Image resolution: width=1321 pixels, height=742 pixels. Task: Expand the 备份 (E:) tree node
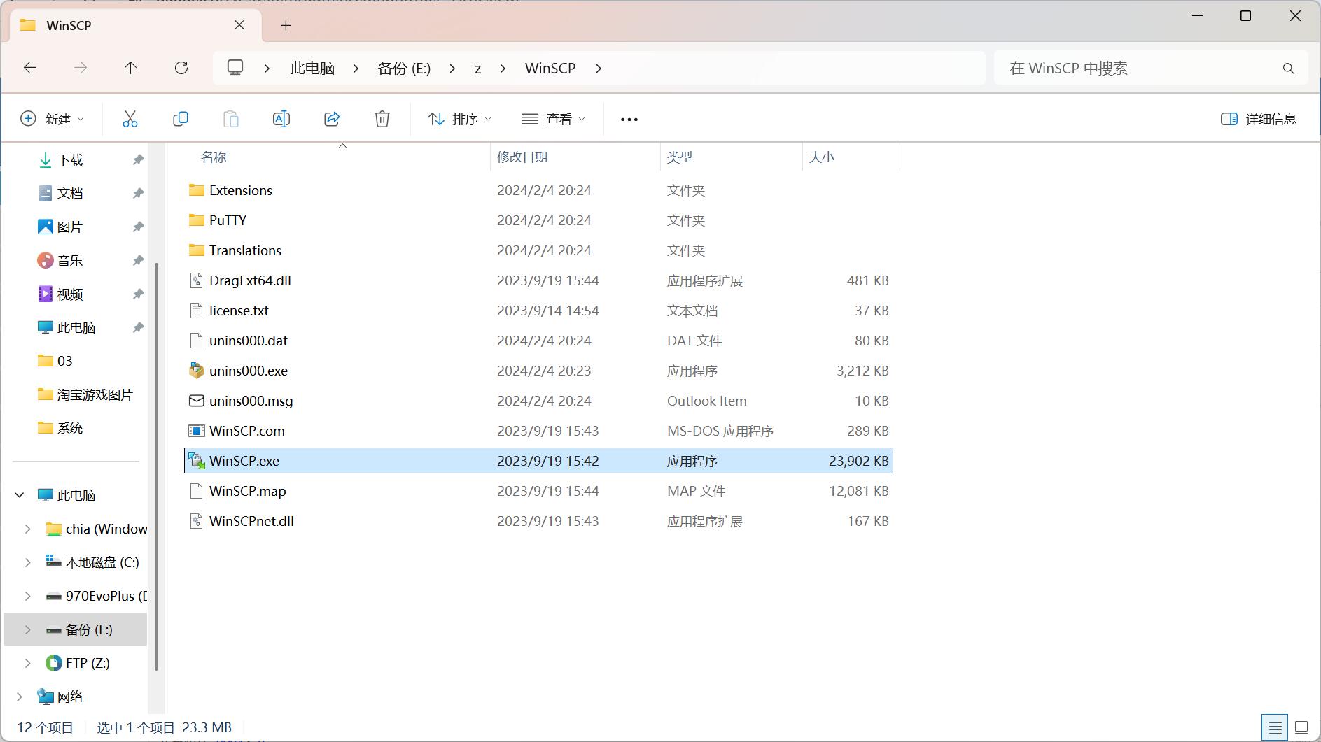pyautogui.click(x=28, y=629)
